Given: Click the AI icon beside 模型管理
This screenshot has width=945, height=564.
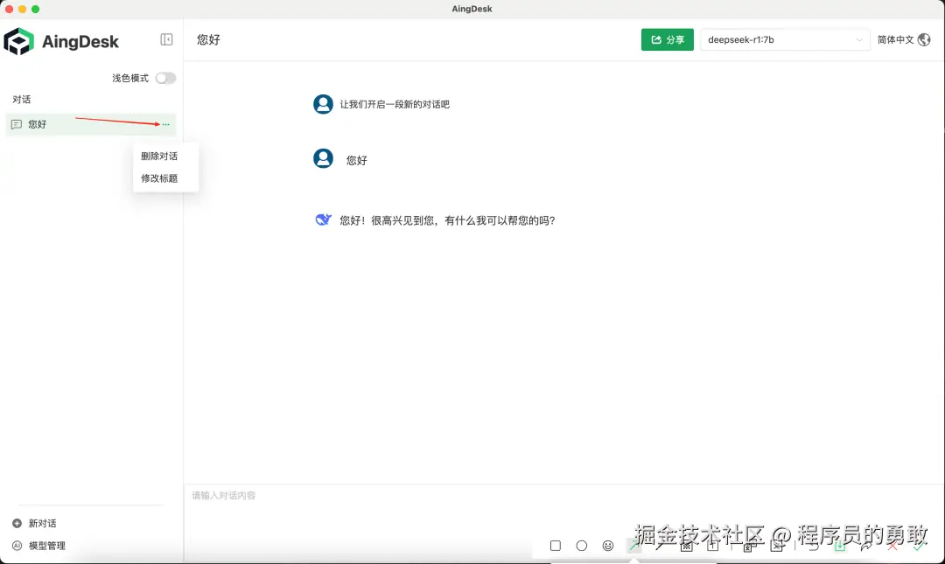Looking at the screenshot, I should tap(17, 546).
